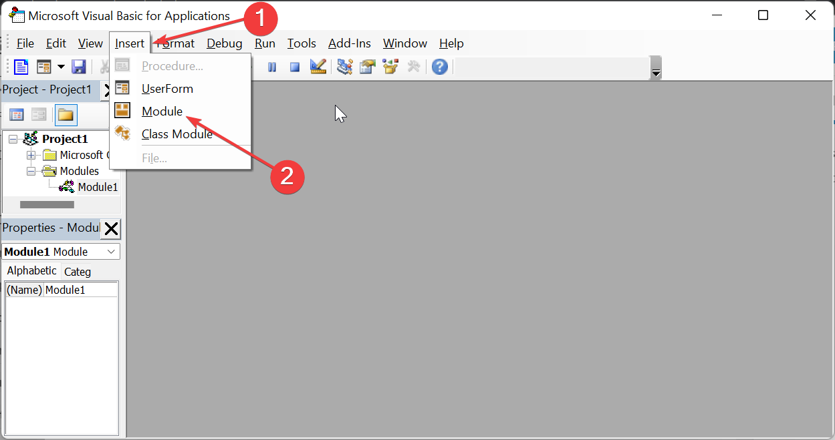The image size is (835, 440).
Task: Open the Object Browser toolbar icon
Action: [390, 66]
